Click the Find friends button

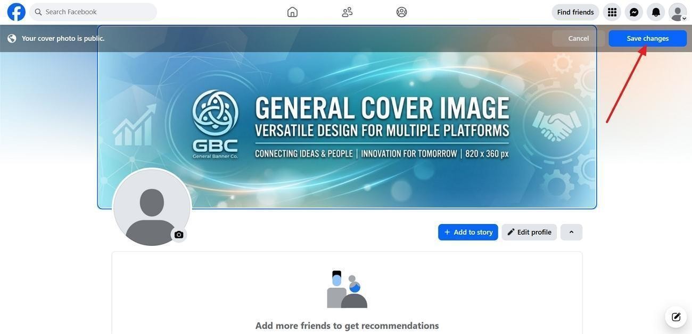(x=575, y=12)
